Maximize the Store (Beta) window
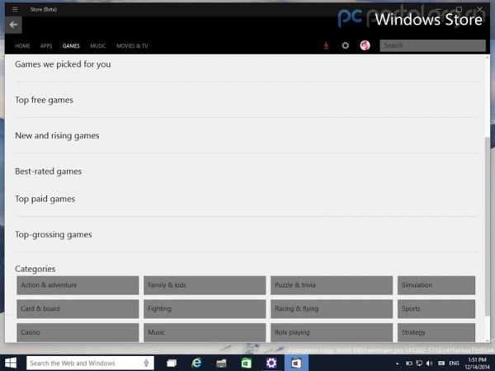The height and width of the screenshot is (371, 495). 459,9
